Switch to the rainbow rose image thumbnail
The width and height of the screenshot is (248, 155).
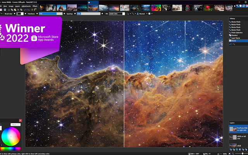click(x=156, y=8)
